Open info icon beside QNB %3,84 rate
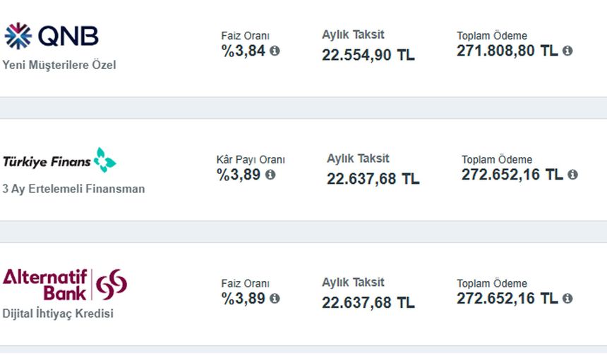Viewport: 607px width, 355px height. click(x=275, y=51)
